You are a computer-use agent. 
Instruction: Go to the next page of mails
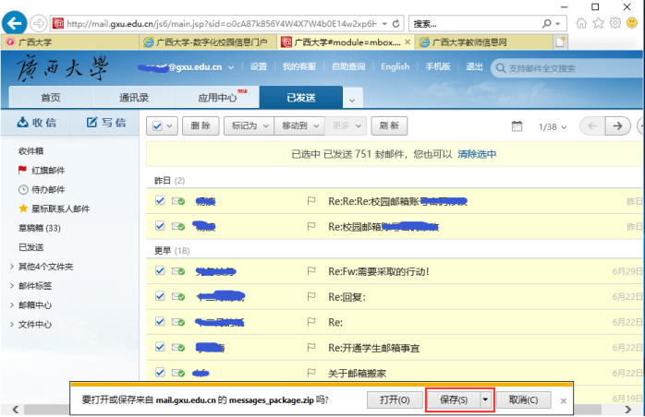point(617,126)
